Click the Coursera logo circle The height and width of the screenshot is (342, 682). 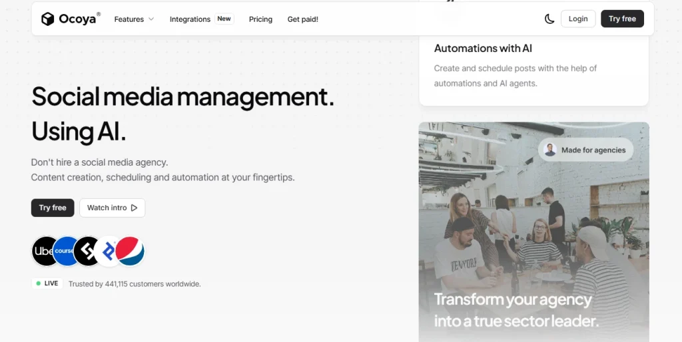click(63, 251)
